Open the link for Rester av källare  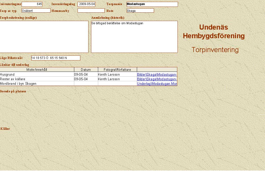click(157, 79)
